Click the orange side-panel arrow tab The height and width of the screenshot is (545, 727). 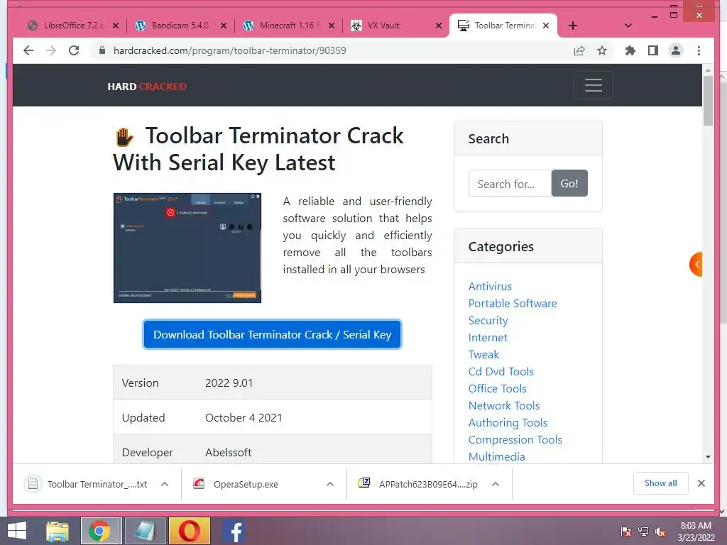696,264
